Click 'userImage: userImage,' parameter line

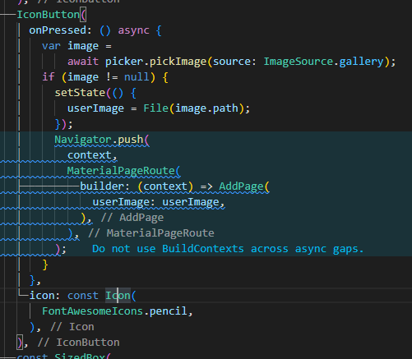pos(159,202)
